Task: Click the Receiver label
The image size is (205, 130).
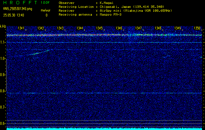Action: coord(66,11)
